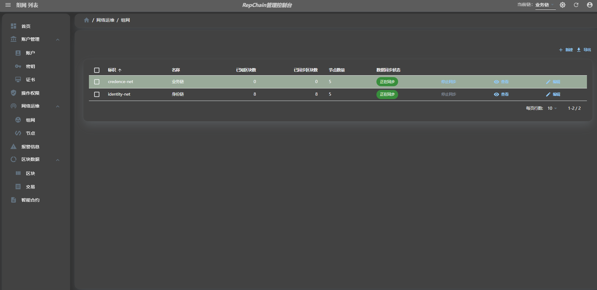Sort by 数据同步状态 column header
This screenshot has width=597, height=290.
click(388, 70)
